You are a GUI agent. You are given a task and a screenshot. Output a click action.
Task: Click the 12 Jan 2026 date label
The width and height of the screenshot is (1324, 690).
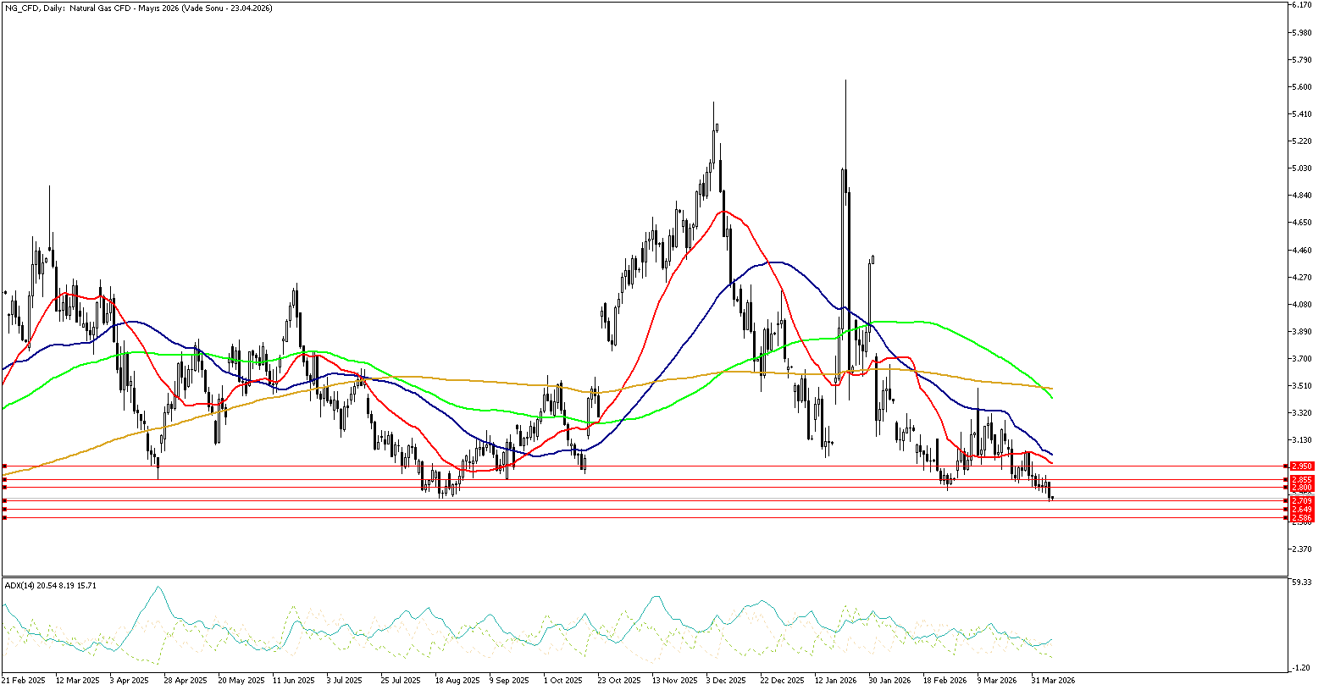836,680
